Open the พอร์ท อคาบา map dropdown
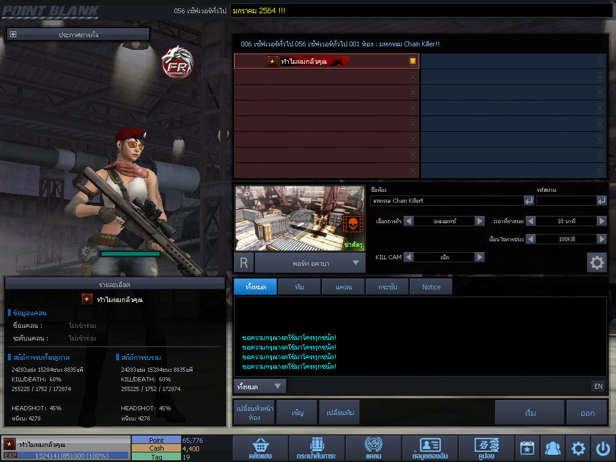 (310, 263)
